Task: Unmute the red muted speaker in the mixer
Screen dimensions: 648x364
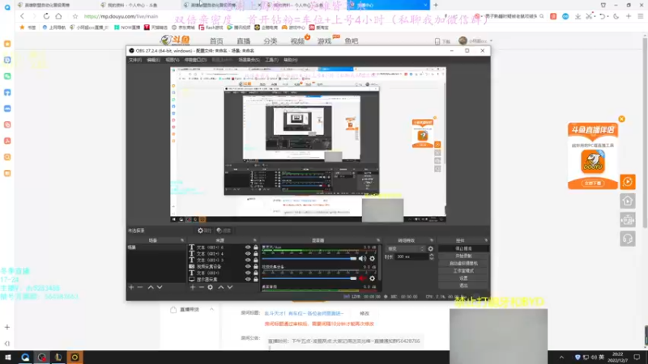Action: point(362,278)
